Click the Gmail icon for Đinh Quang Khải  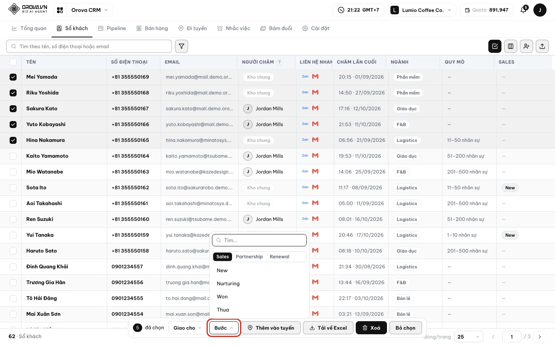(x=315, y=266)
